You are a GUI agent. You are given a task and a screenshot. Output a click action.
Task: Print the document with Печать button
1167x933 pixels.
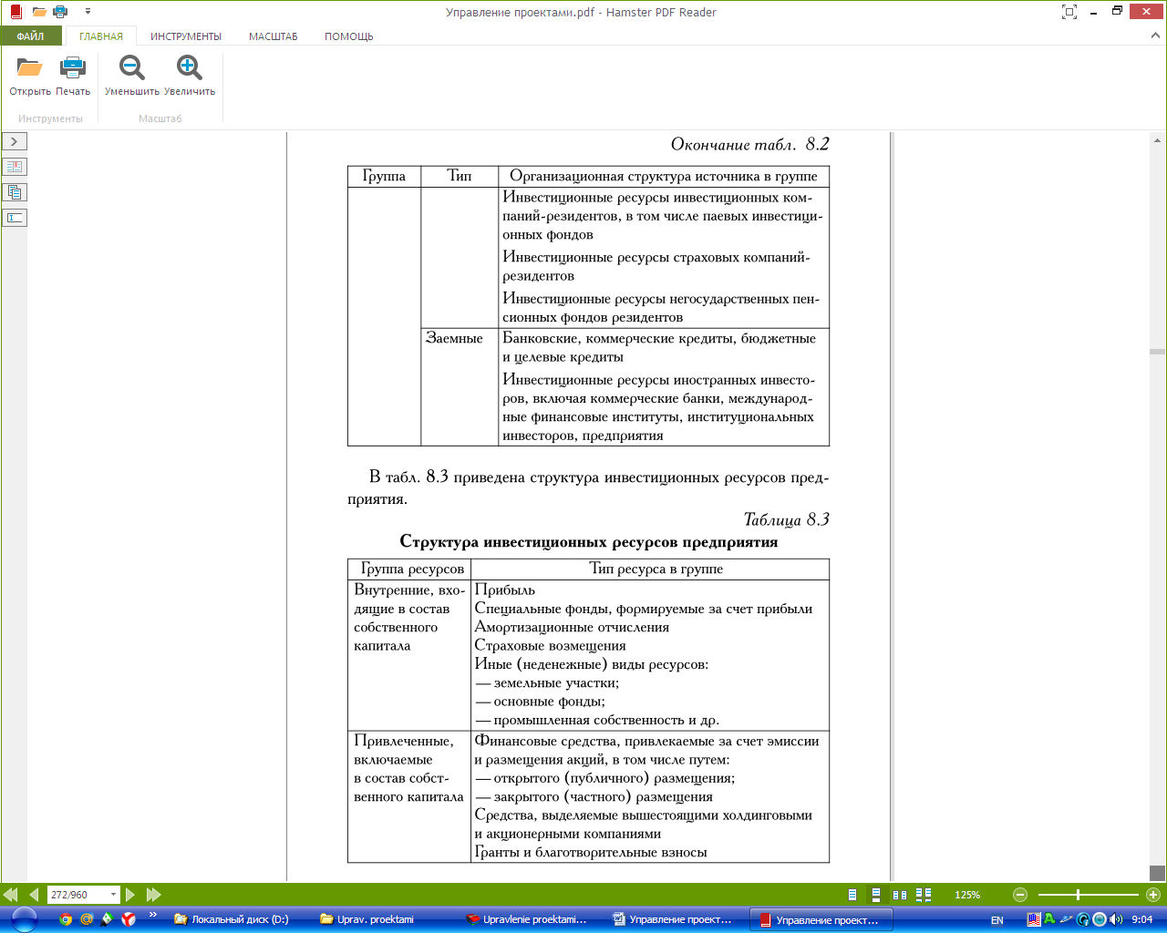(73, 75)
